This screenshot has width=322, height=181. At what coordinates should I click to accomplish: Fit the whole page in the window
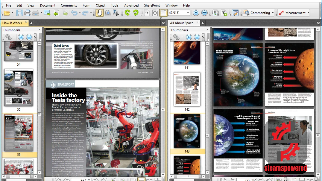155,13
